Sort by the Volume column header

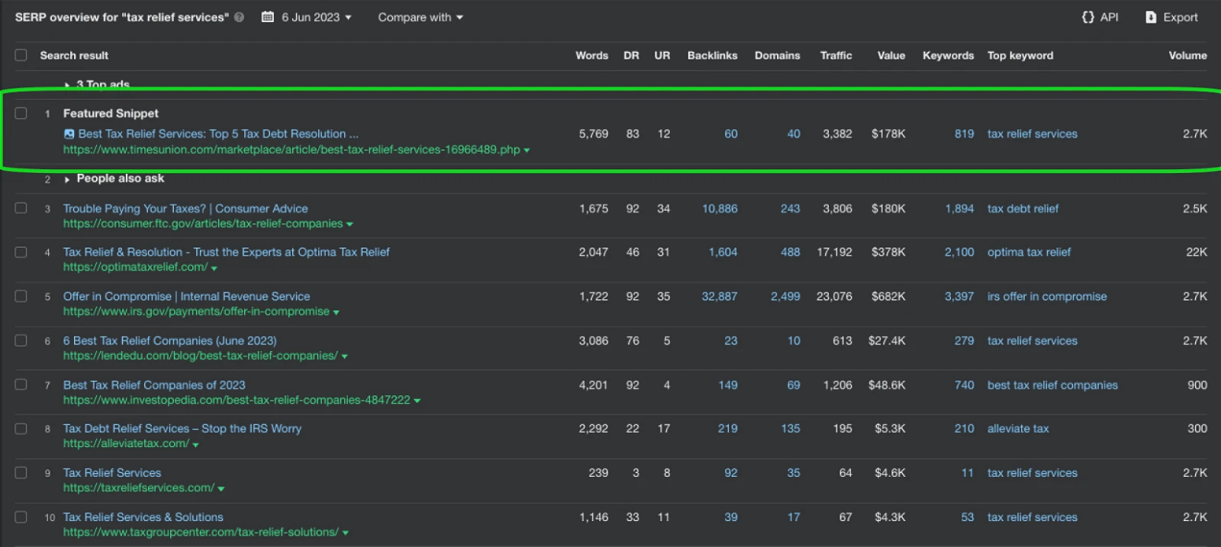point(1187,56)
